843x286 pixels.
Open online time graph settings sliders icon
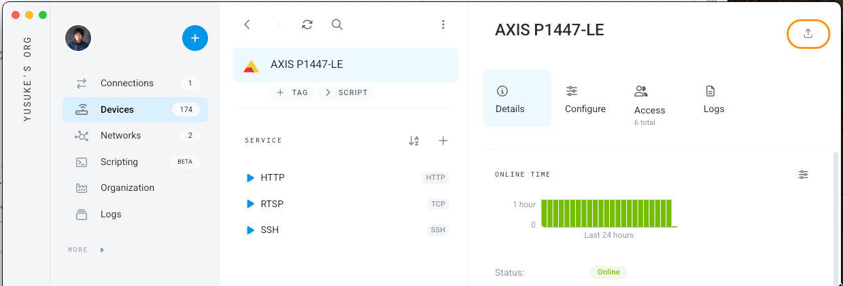[x=804, y=175]
